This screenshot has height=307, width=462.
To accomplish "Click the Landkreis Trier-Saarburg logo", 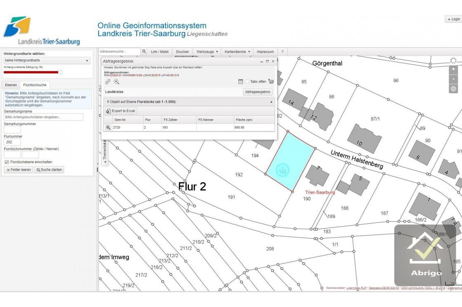I will point(42,30).
